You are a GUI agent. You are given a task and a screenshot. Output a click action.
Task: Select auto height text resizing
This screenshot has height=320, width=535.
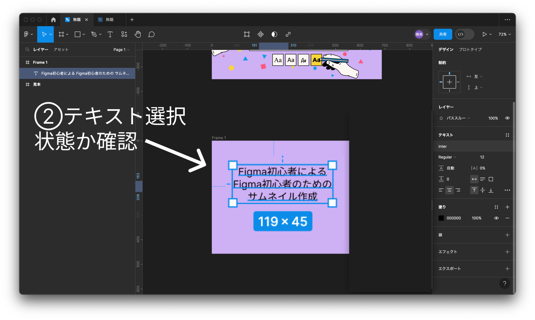pyautogui.click(x=483, y=179)
